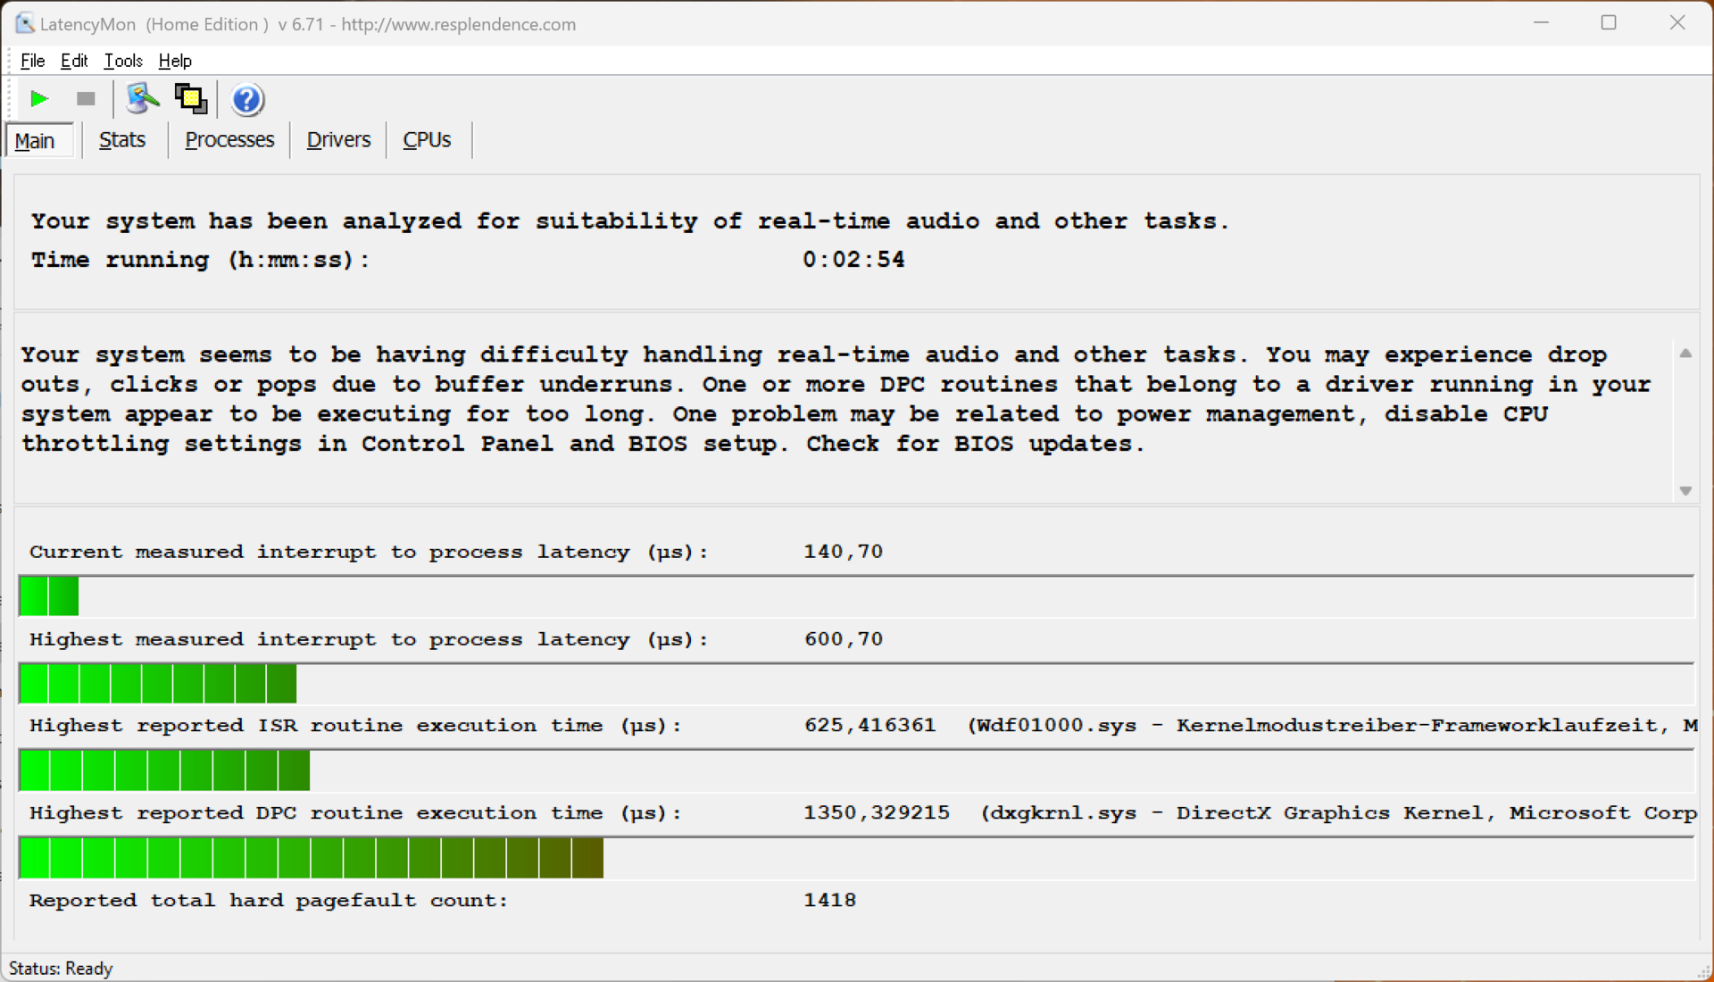The width and height of the screenshot is (1714, 982).
Task: Click the overlapping yellow squares toolbar icon
Action: [x=190, y=99]
